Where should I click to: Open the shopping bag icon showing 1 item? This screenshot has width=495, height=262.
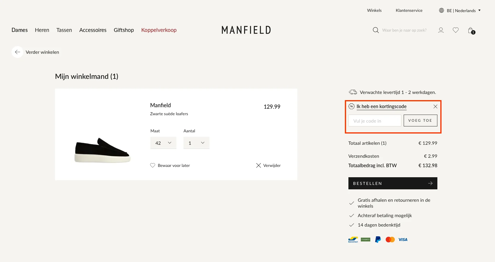470,30
